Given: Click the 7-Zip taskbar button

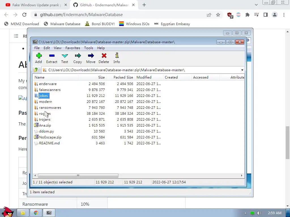Looking at the screenshot, I should (x=49, y=213).
